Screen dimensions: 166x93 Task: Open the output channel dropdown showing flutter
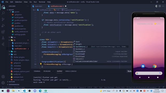coord(129,71)
